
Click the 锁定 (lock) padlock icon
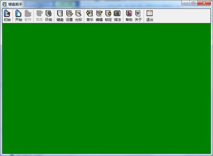point(108,16)
